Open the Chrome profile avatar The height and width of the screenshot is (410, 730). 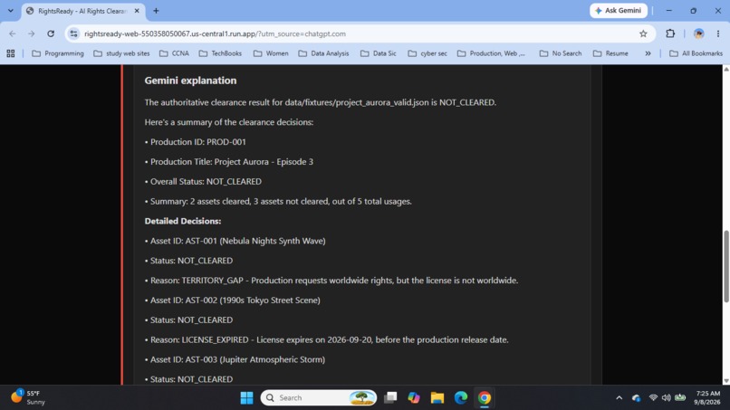(698, 33)
